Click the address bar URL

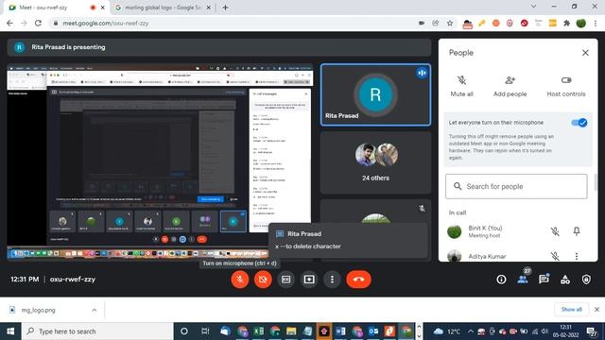pyautogui.click(x=105, y=23)
